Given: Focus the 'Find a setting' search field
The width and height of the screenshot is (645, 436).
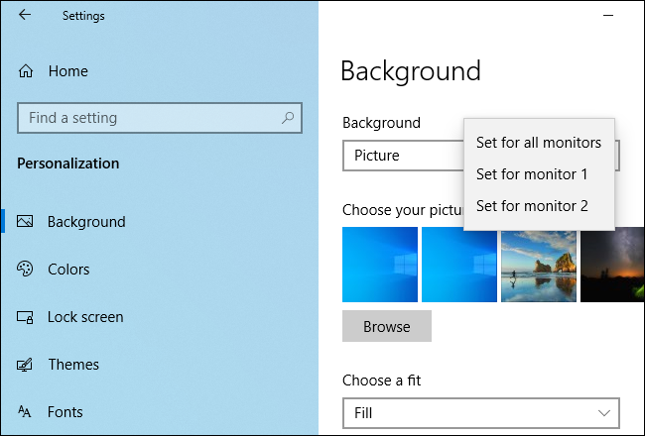Looking at the screenshot, I should 149,118.
